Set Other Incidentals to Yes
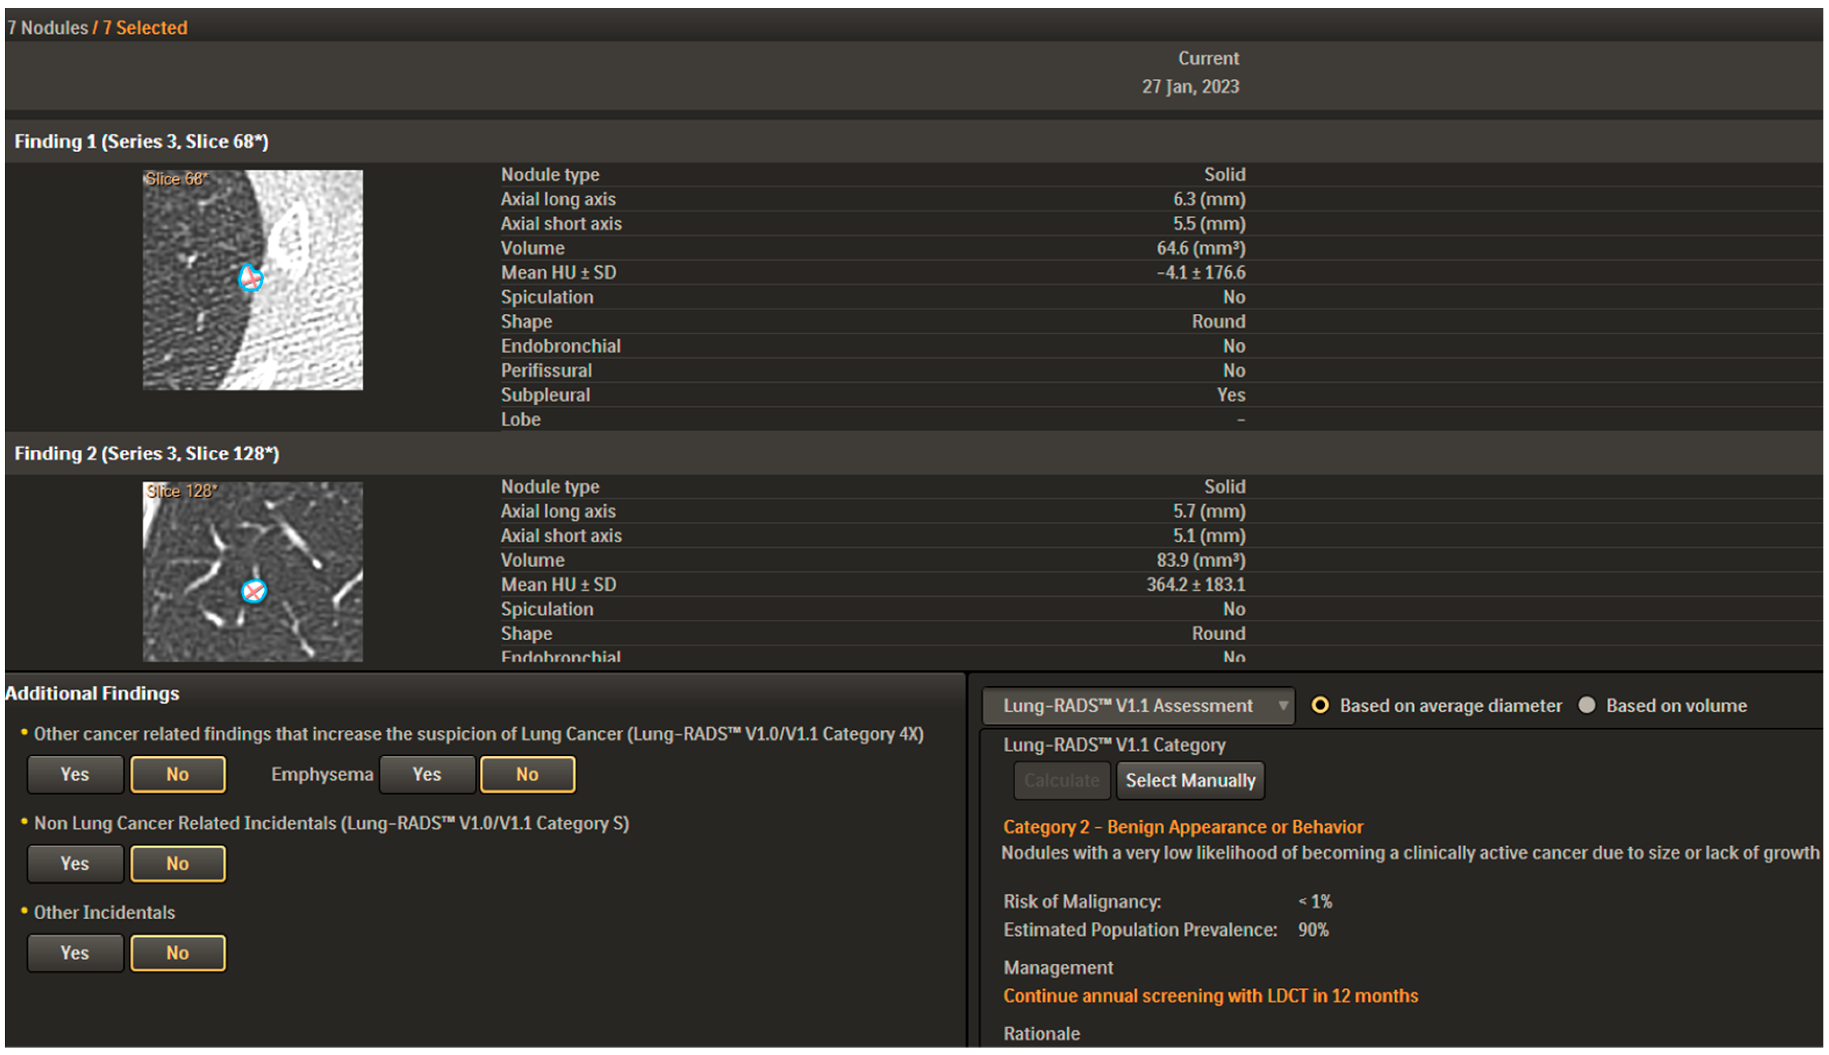Image resolution: width=1829 pixels, height=1055 pixels. coord(75,952)
